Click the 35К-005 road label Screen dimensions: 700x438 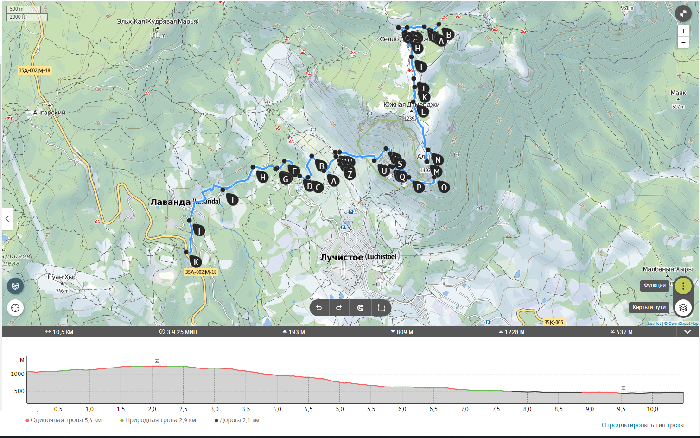(554, 322)
